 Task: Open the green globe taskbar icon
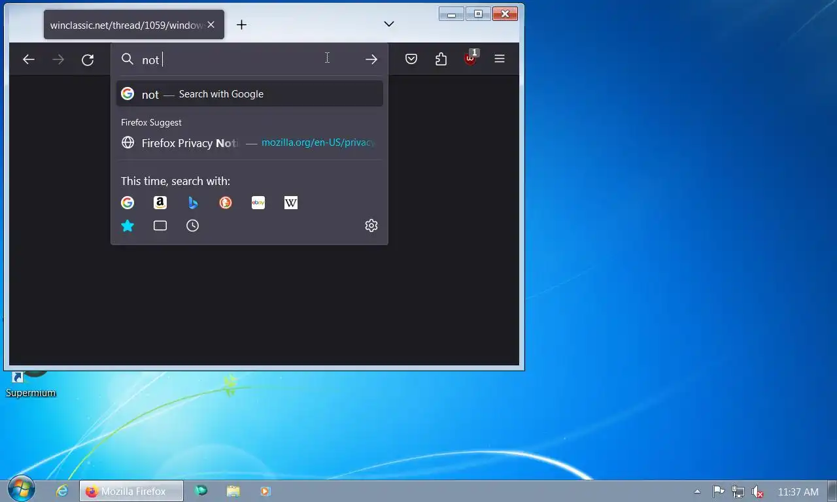tap(201, 491)
